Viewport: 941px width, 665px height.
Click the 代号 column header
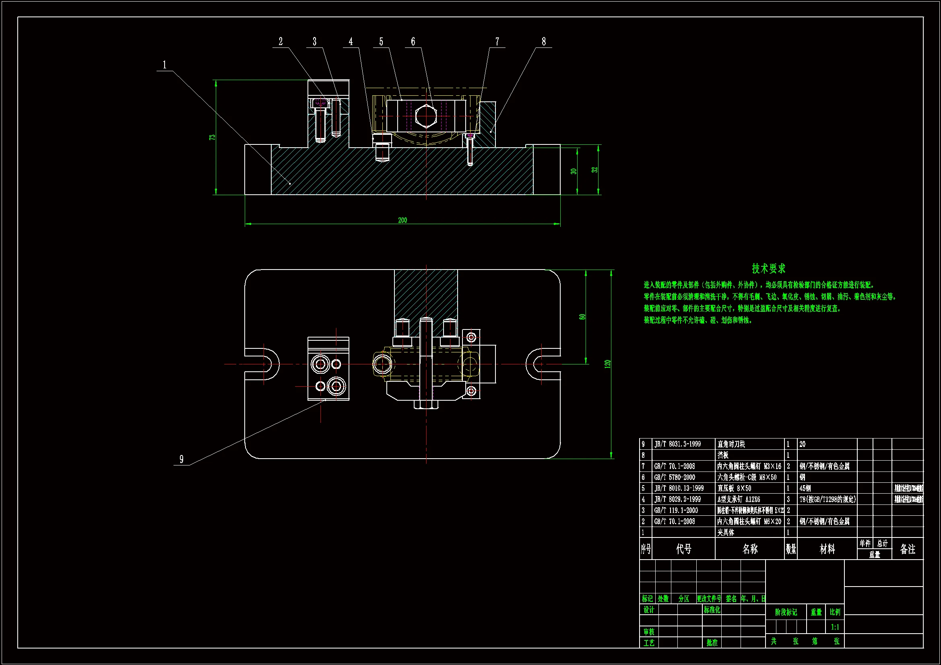[684, 549]
